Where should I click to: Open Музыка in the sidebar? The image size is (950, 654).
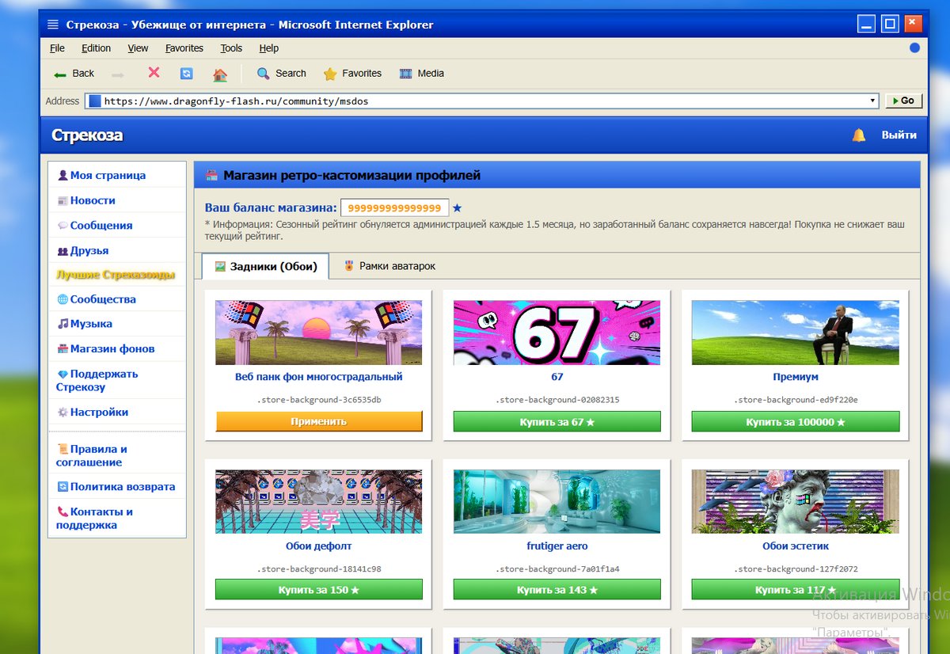(x=85, y=324)
